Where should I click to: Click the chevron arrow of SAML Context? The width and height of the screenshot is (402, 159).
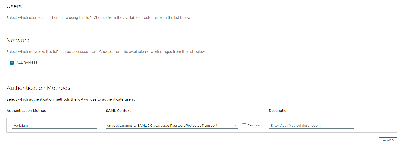coord(235,125)
